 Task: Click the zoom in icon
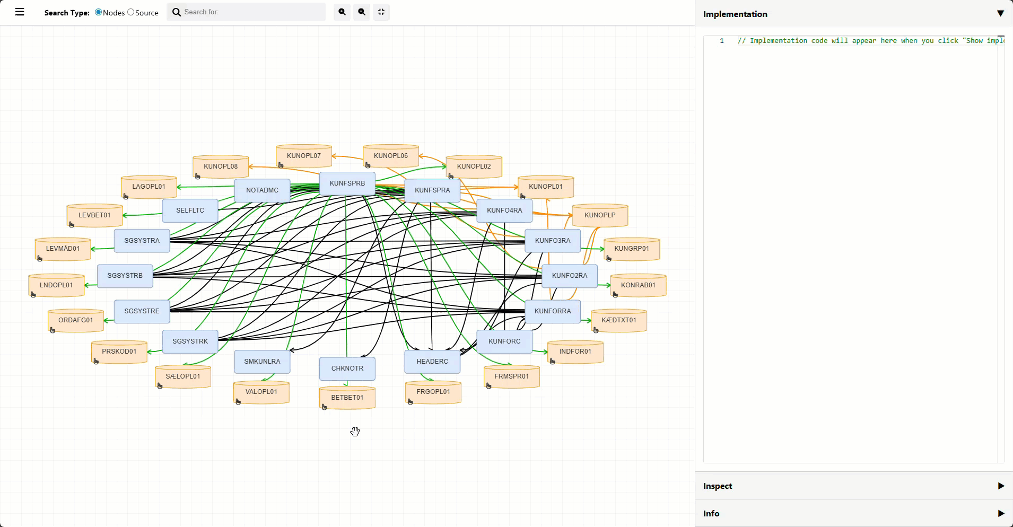click(343, 12)
